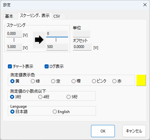150x140 pixels.
Task: Click the キャンセル button
Action: tap(134, 131)
